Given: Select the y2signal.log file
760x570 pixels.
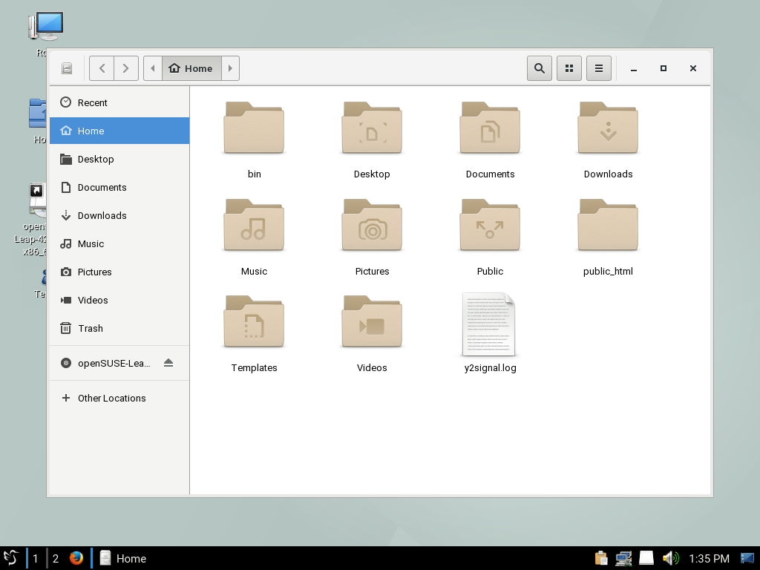Looking at the screenshot, I should click(x=489, y=325).
